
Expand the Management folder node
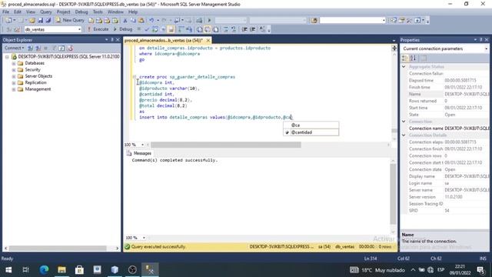pos(14,89)
